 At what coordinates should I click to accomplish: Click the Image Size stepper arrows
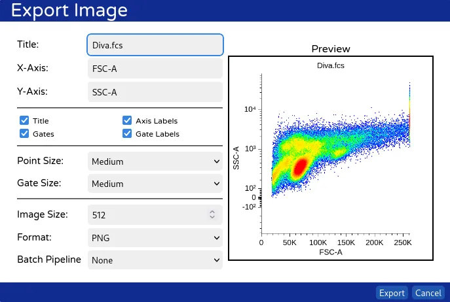pyautogui.click(x=212, y=214)
